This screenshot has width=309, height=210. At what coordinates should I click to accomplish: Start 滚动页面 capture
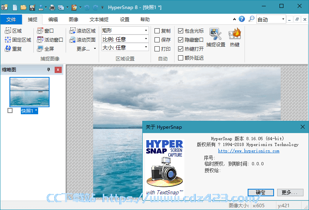(83, 40)
